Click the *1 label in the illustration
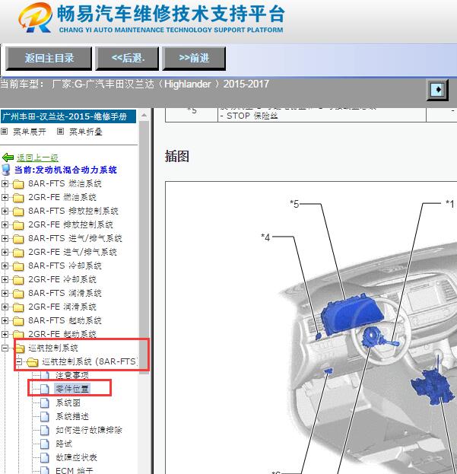This screenshot has width=457, height=474. point(449,204)
